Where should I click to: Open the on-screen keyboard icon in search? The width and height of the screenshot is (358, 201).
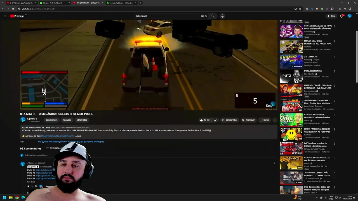tap(202, 16)
